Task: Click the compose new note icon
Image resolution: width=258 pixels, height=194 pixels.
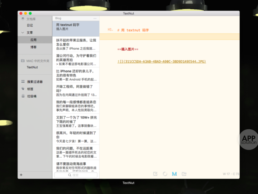Action: [x=155, y=174]
